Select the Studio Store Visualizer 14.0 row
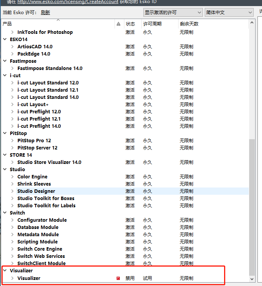262x286 pixels. (x=49, y=162)
